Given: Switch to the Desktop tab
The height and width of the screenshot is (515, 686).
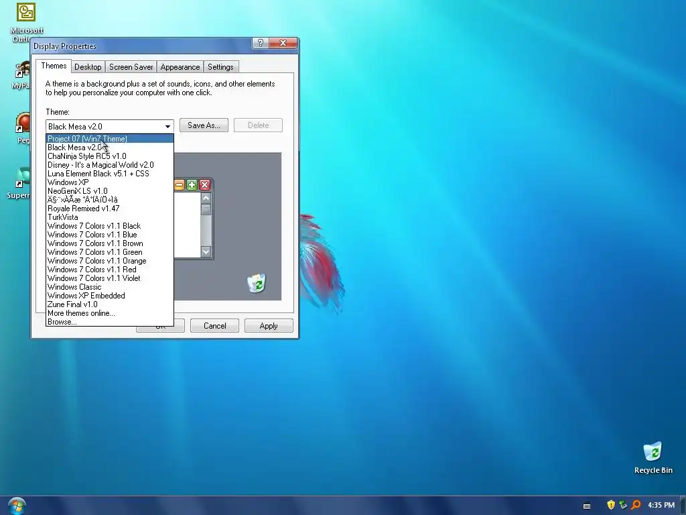Looking at the screenshot, I should pyautogui.click(x=88, y=67).
